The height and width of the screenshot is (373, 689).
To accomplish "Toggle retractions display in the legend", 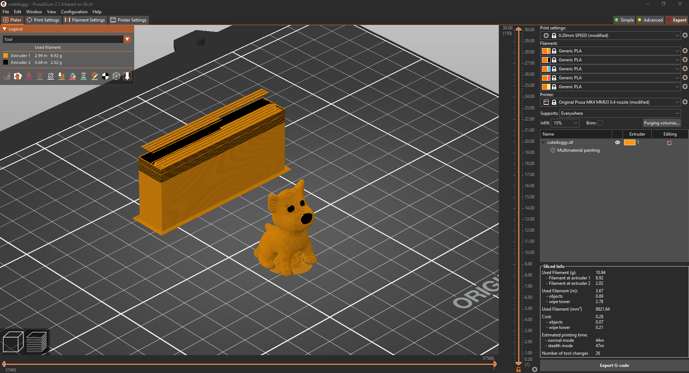I will click(x=29, y=76).
